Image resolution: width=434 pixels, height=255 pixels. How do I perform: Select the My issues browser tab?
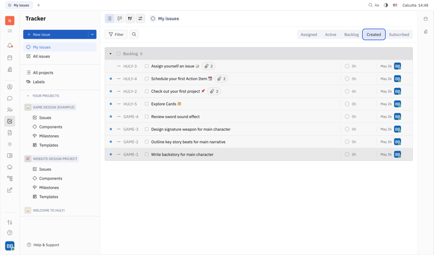click(19, 5)
